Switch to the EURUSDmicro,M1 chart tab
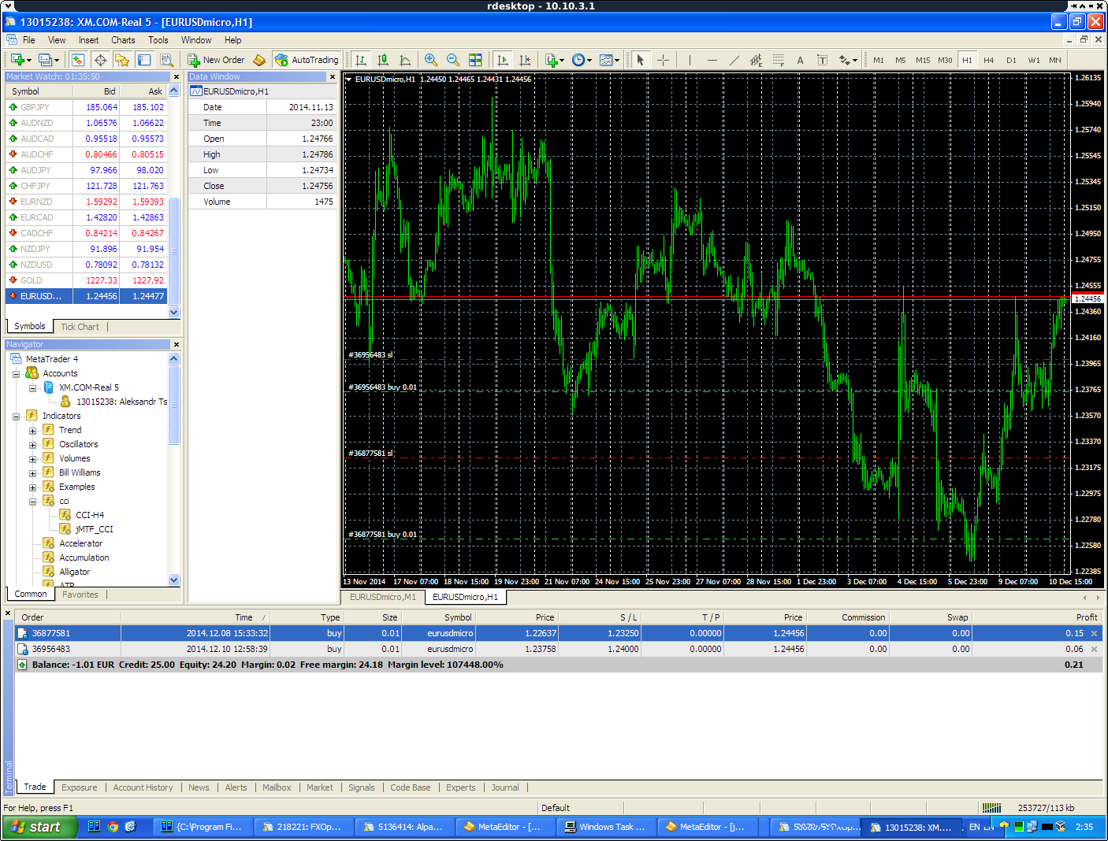The image size is (1108, 841). pyautogui.click(x=383, y=597)
